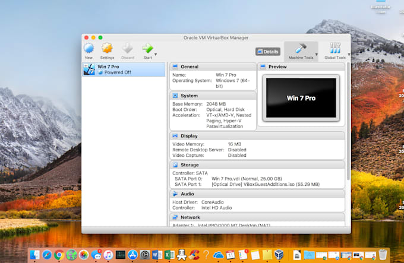Open the Global Tools dropdown arrow
404x263 pixels.
click(349, 55)
